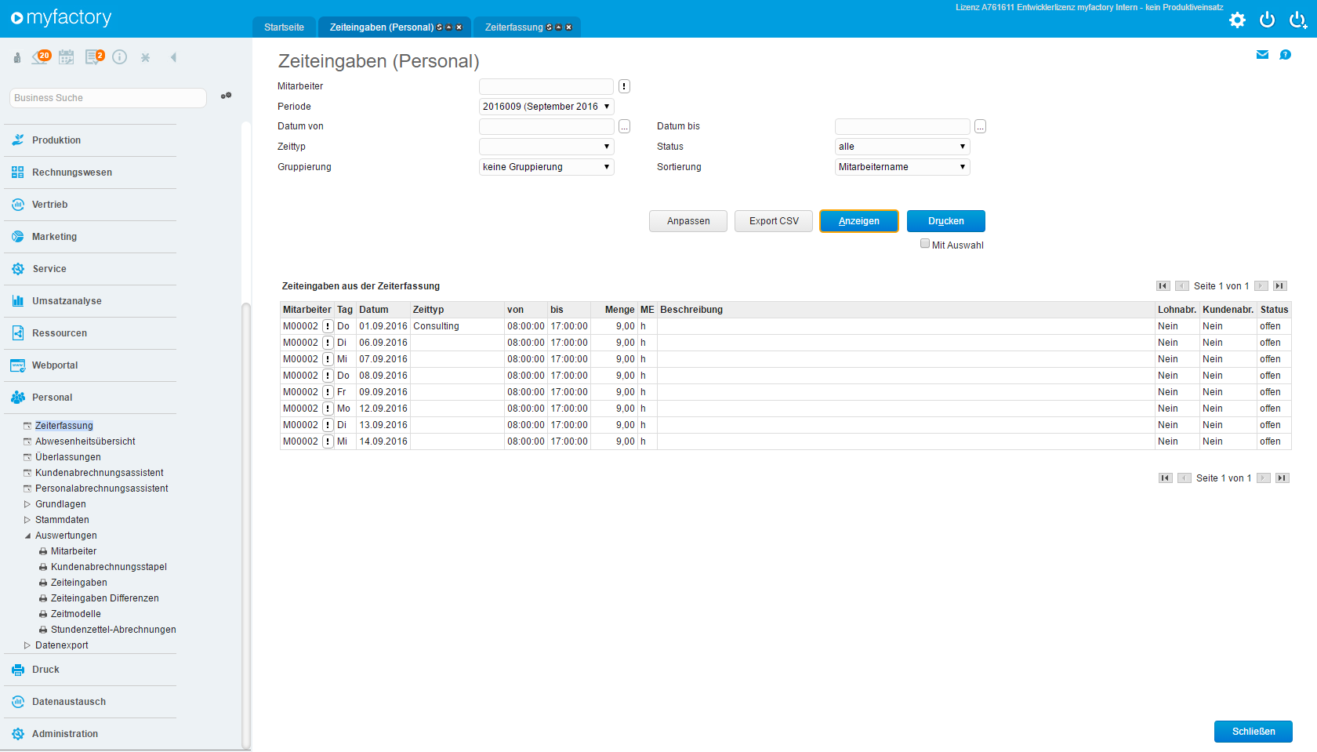Open the Sortierung dropdown showing Mitarbeitername
This screenshot has width=1317, height=752.
coord(902,167)
